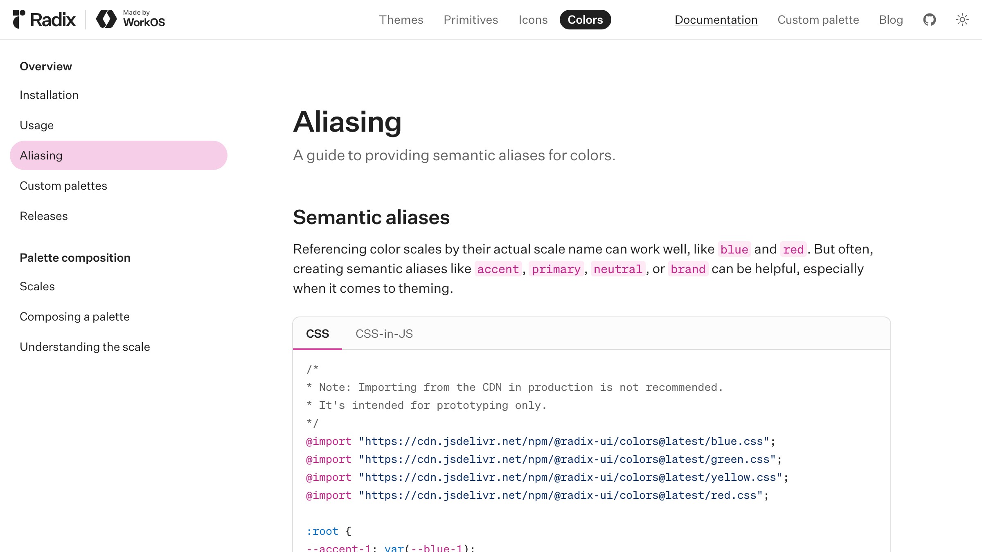Navigate to Releases in the sidebar
The image size is (982, 552).
tap(44, 216)
